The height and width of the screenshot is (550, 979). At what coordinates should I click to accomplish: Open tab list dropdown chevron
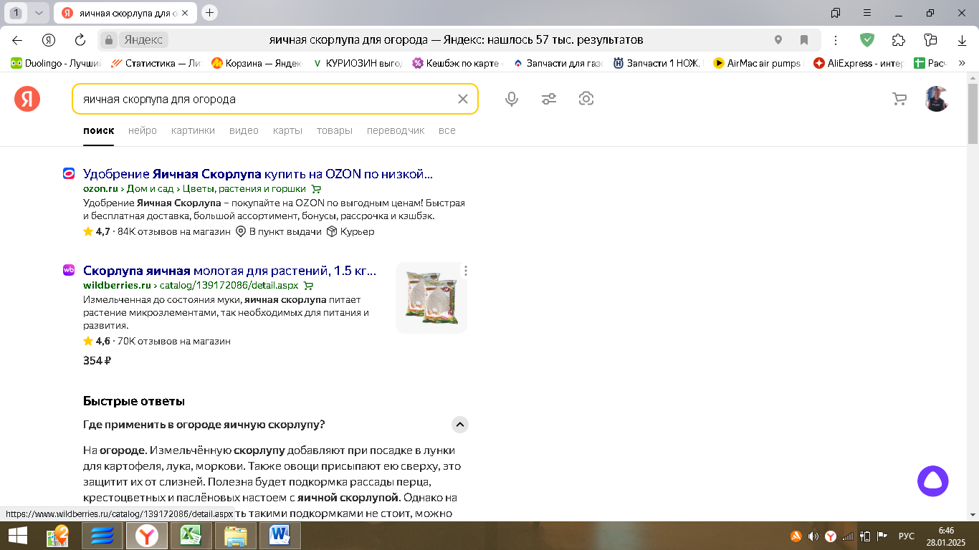click(x=39, y=13)
